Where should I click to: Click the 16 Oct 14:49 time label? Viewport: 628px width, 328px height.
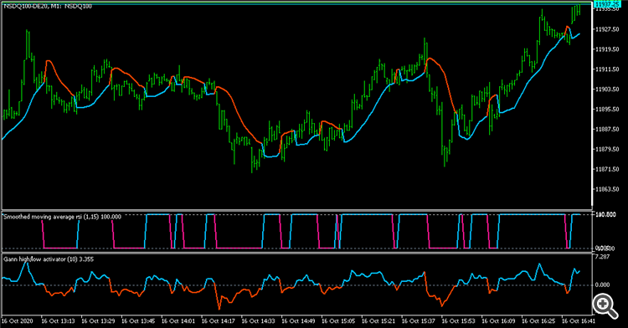pos(298,320)
